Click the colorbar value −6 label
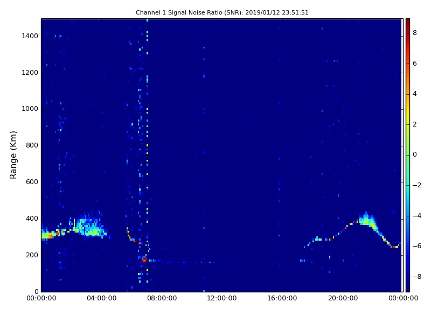 click(x=416, y=246)
